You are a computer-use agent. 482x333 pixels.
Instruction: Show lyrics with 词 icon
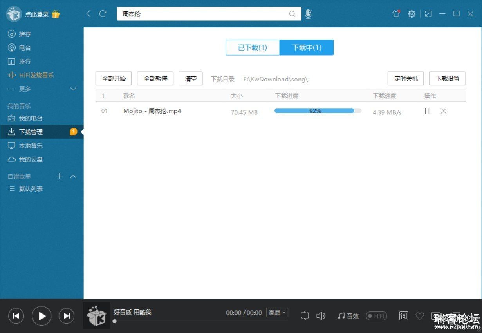pos(404,316)
